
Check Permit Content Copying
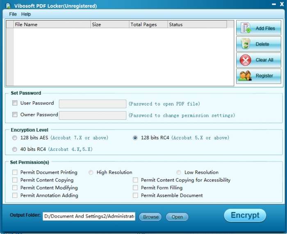click(x=15, y=180)
